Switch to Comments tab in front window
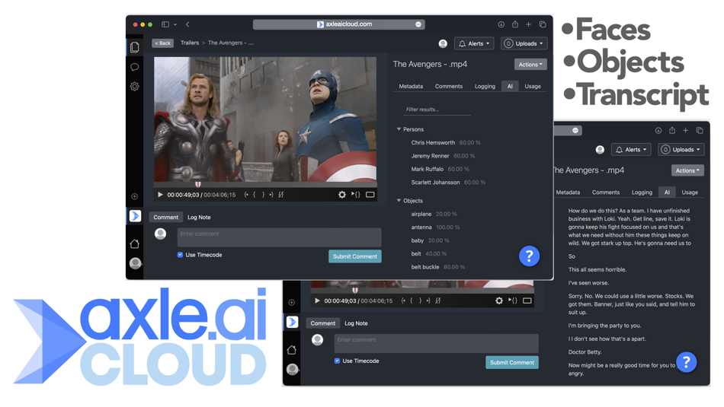 (449, 86)
